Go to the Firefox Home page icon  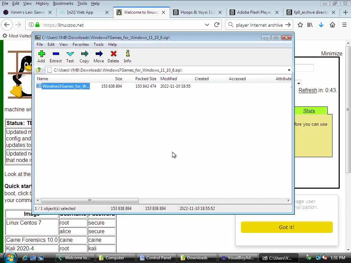pos(332,25)
